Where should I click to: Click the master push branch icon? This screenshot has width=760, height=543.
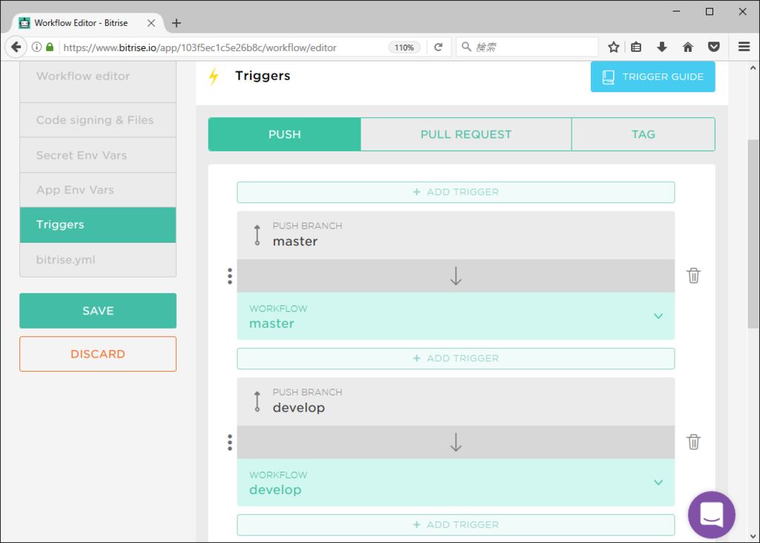tap(258, 235)
